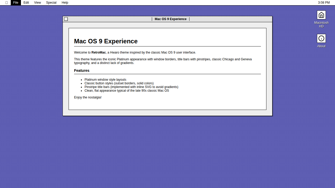This screenshot has width=335, height=188.
Task: Select the Help menu
Action: [65, 3]
